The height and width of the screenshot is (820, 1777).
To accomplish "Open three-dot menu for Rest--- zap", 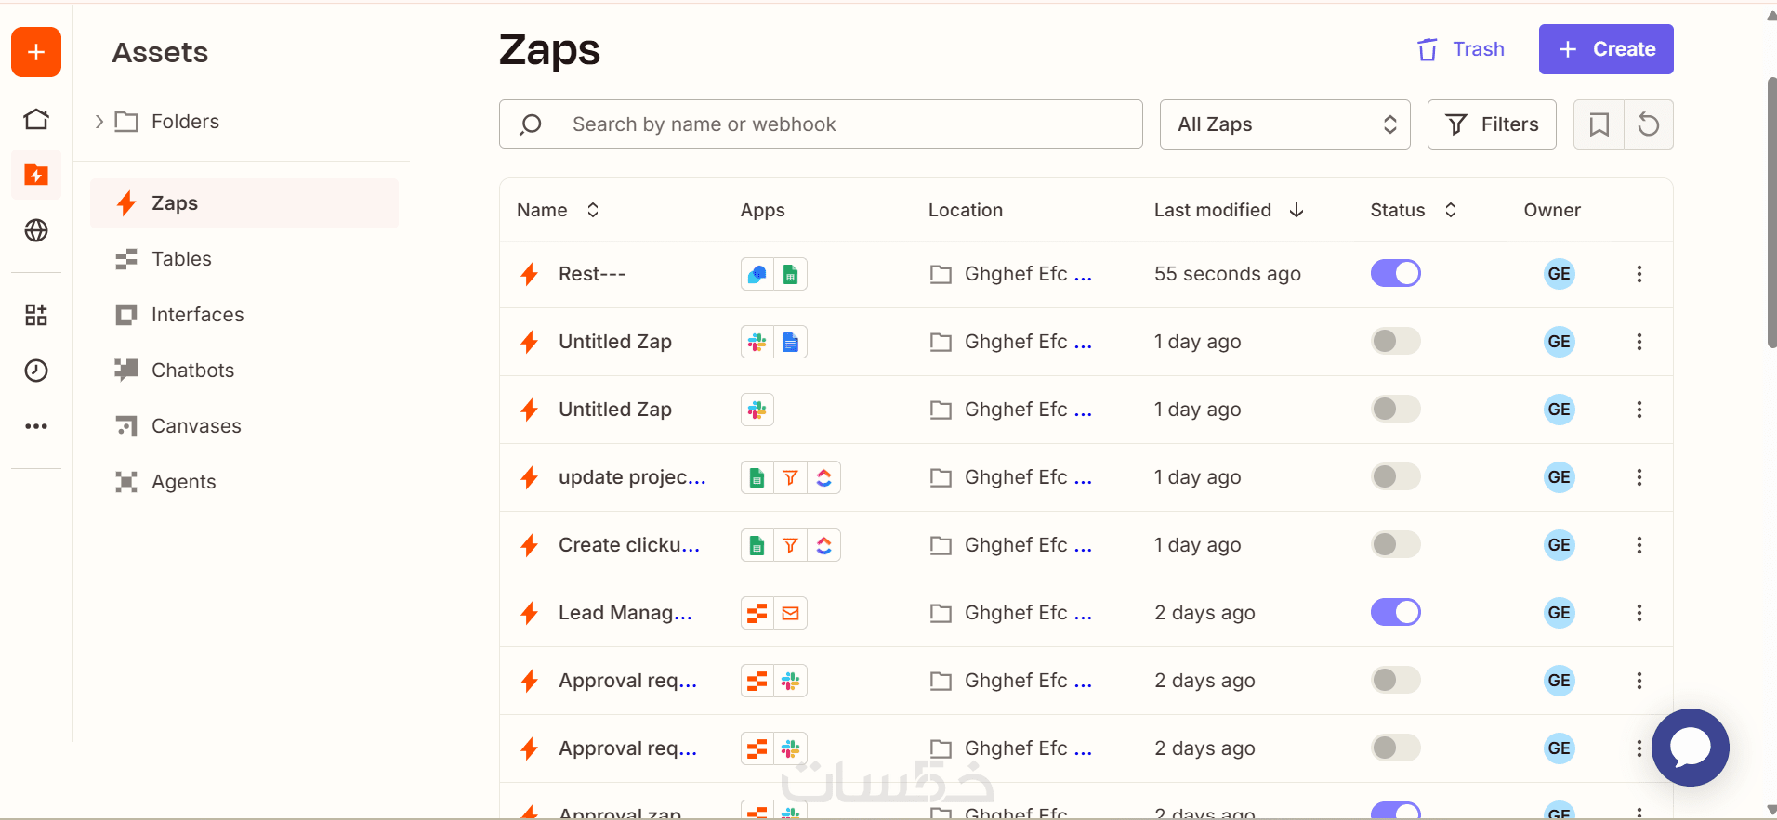I will (x=1639, y=274).
